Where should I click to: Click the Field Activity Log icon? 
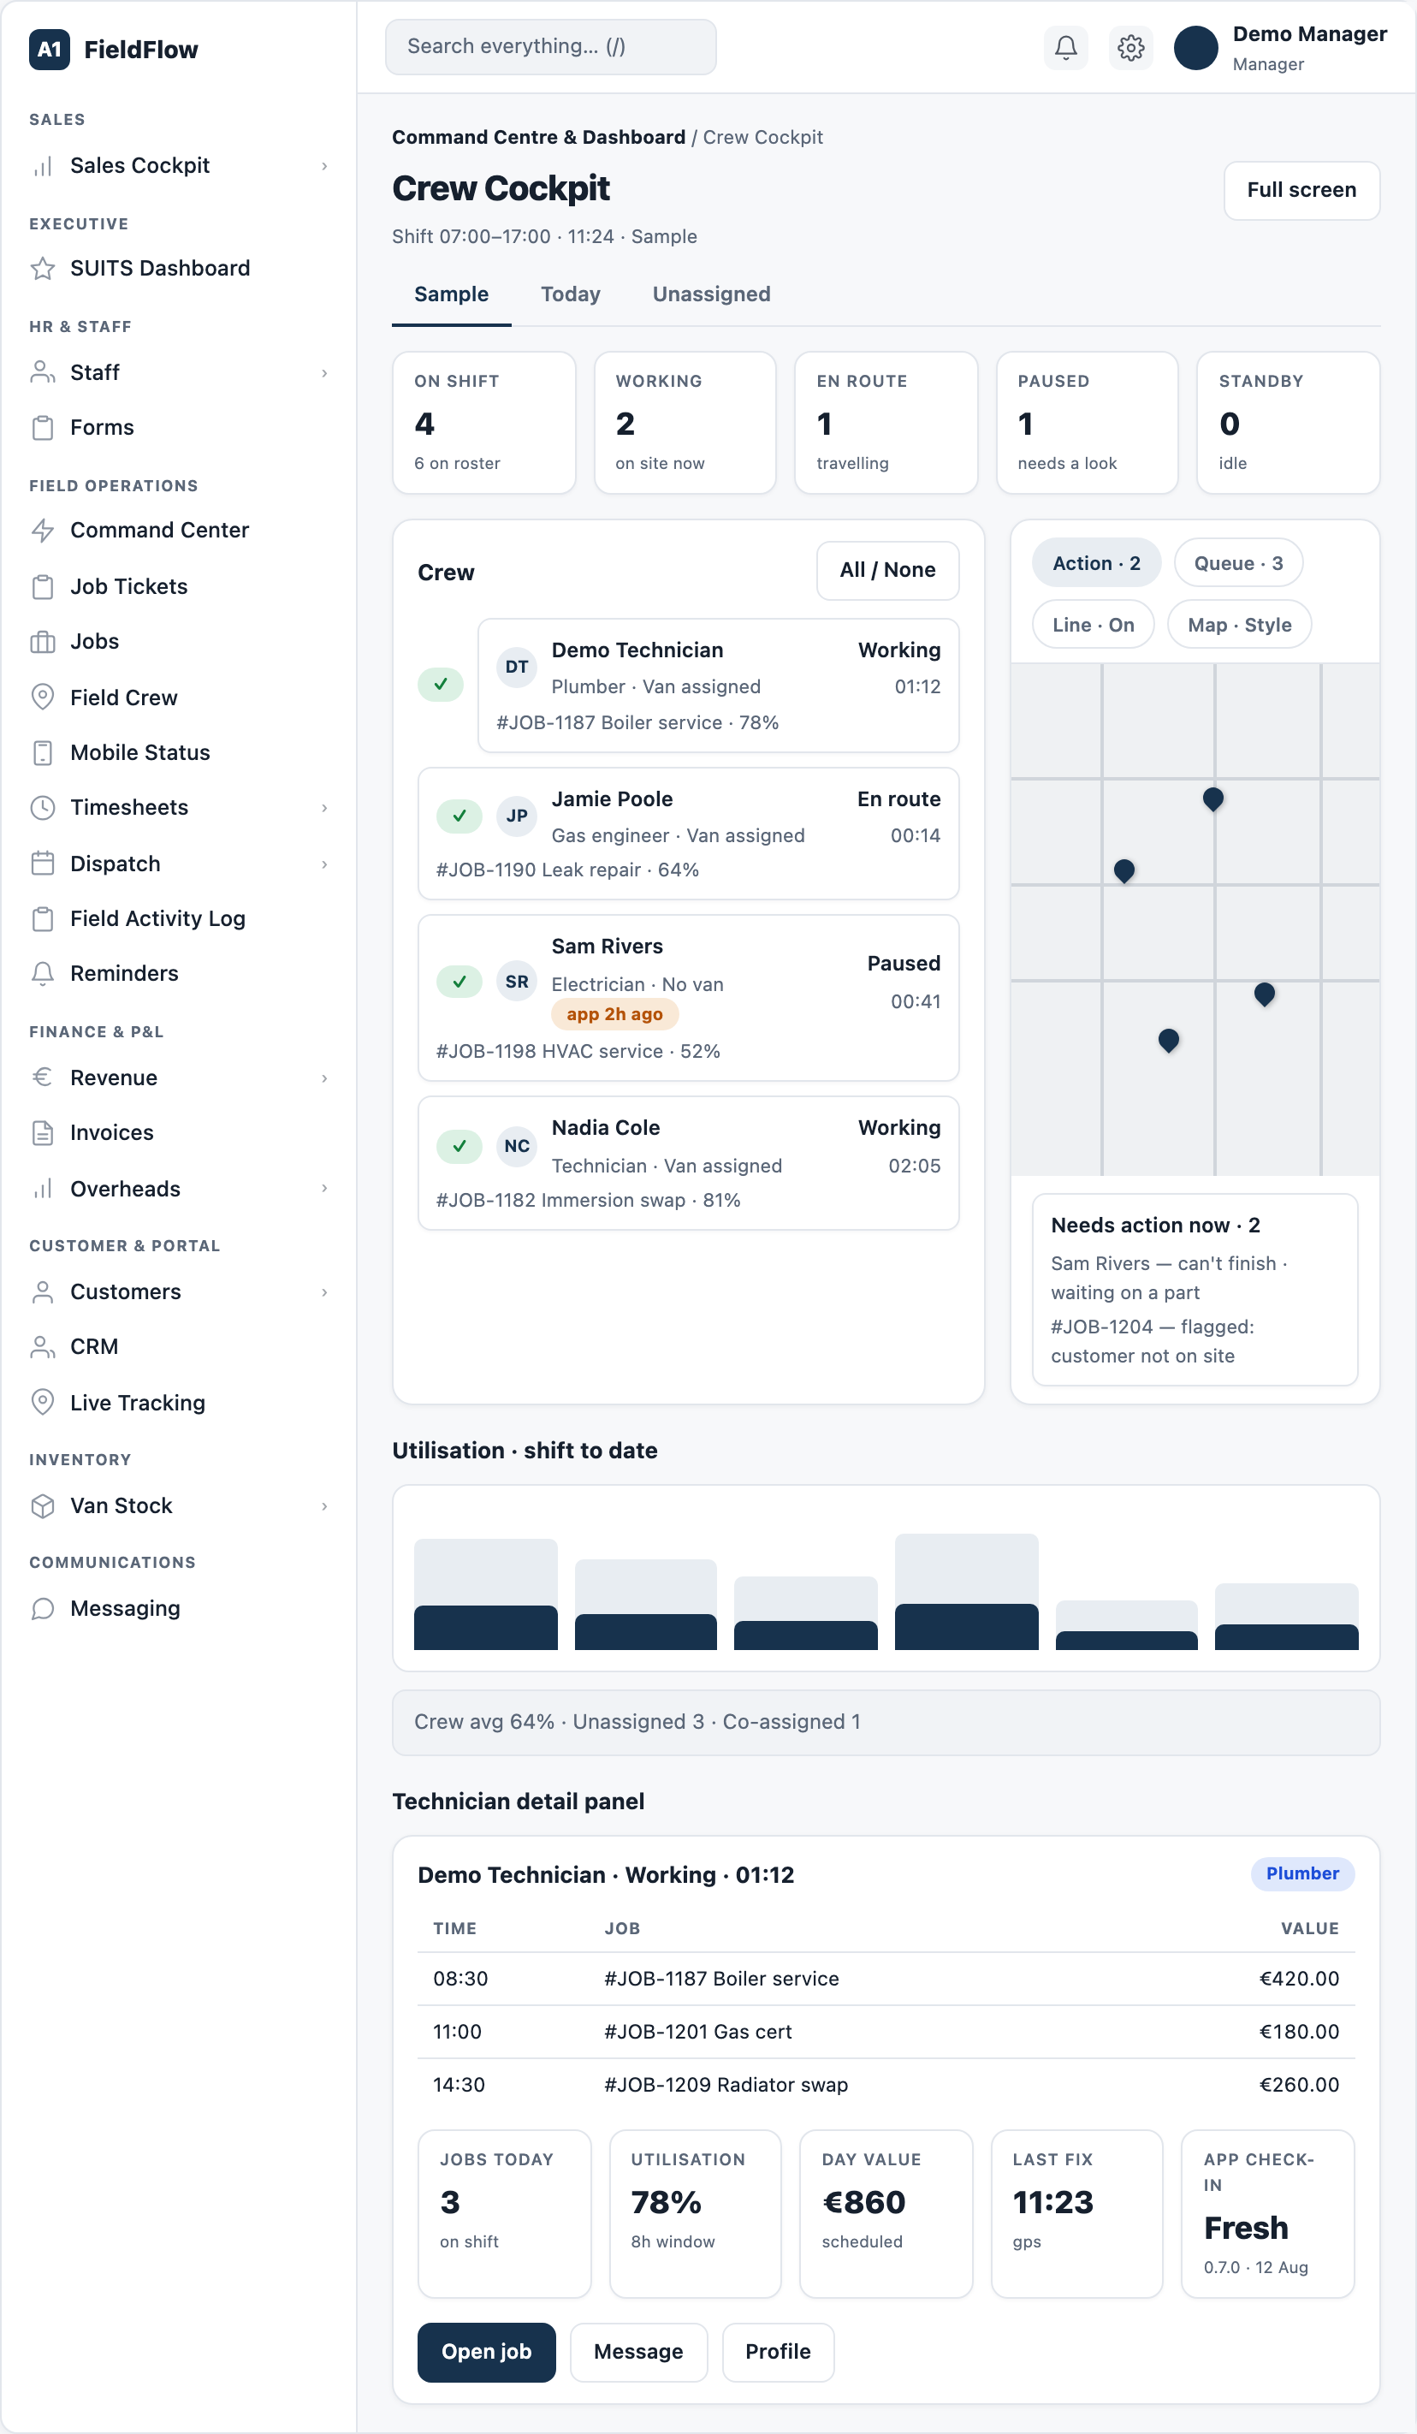pyautogui.click(x=43, y=918)
